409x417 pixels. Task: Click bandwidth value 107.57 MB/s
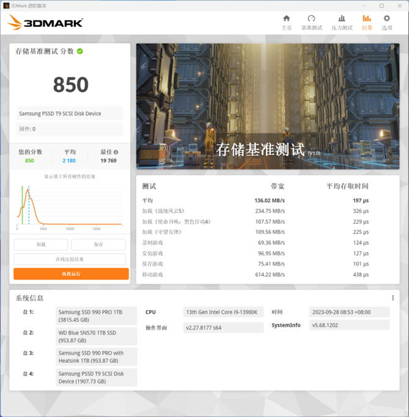coord(270,221)
